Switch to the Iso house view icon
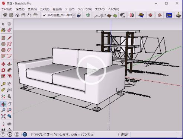This screenshot has height=139, width=183. 6,15
